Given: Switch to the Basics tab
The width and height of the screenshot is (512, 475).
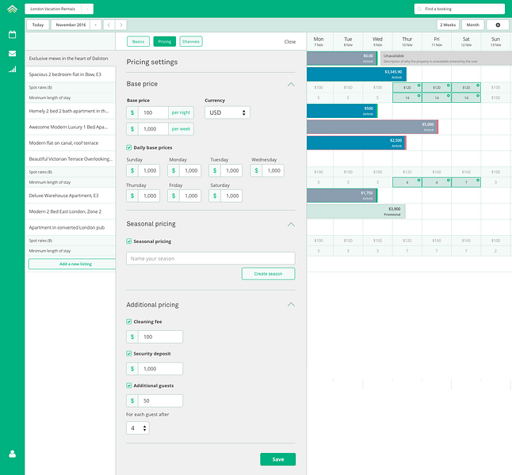Looking at the screenshot, I should click(x=138, y=41).
